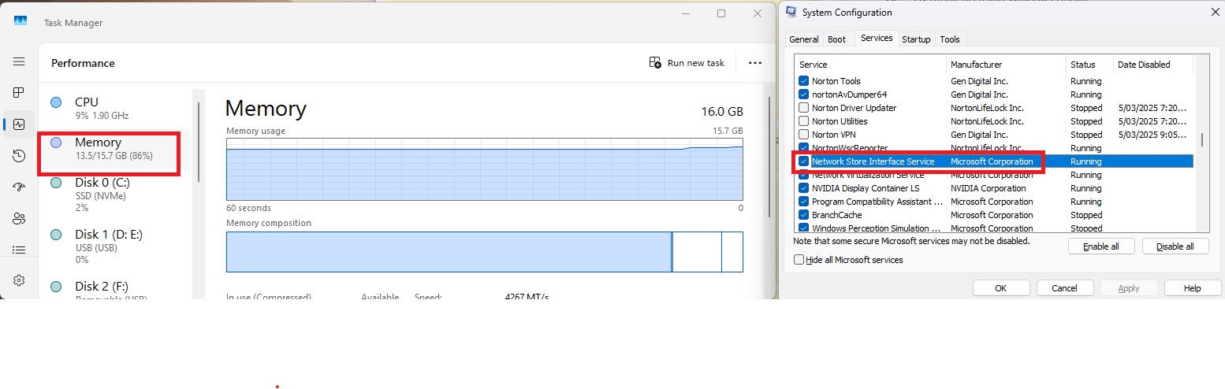Sort by Date Disabled column header
The width and height of the screenshot is (1225, 389).
pyautogui.click(x=1153, y=65)
